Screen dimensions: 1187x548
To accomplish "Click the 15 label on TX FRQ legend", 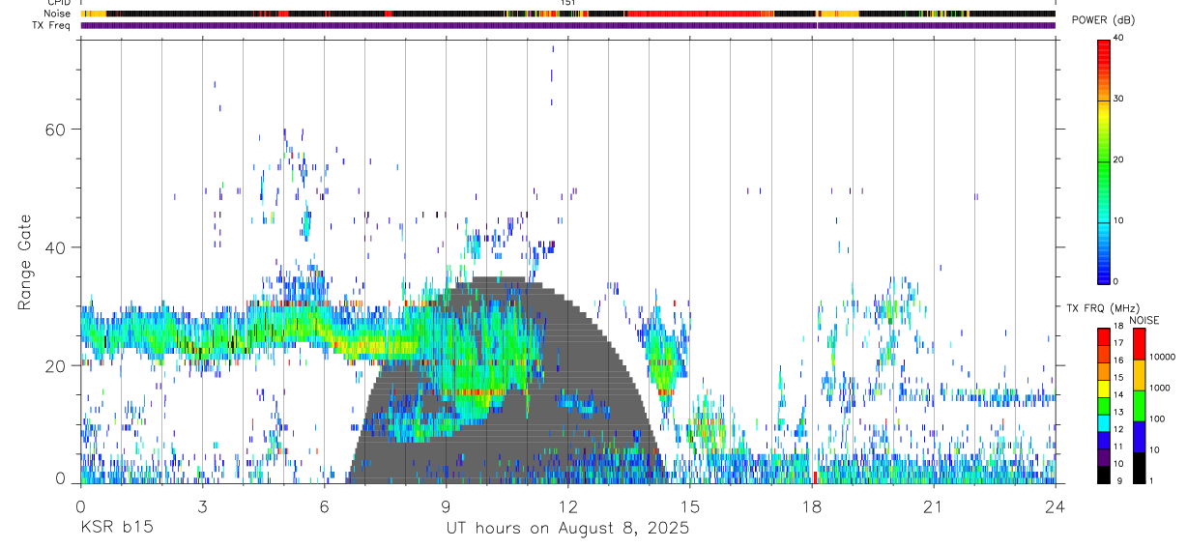I will (1118, 377).
